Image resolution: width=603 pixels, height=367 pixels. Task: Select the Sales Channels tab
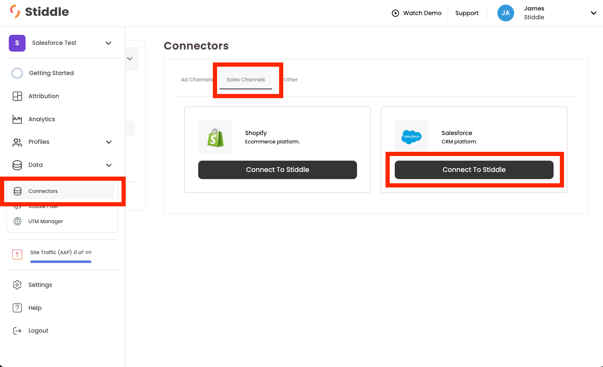point(246,80)
